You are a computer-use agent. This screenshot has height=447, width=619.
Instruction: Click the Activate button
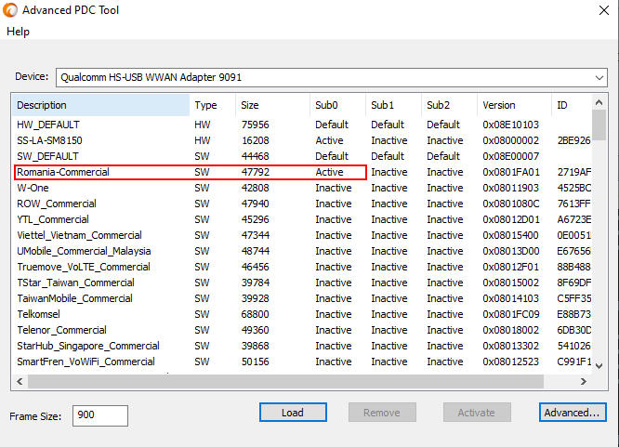477,413
